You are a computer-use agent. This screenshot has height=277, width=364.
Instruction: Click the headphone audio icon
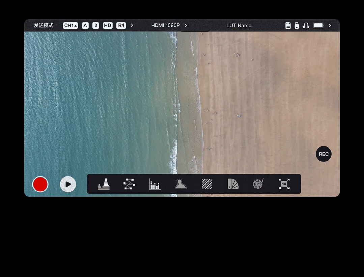coord(306,25)
